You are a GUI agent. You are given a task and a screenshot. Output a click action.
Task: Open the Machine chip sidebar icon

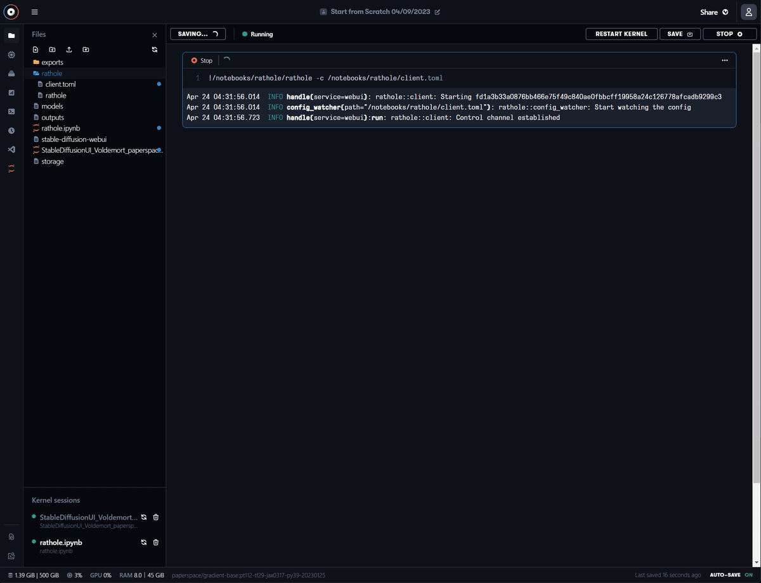pyautogui.click(x=11, y=55)
